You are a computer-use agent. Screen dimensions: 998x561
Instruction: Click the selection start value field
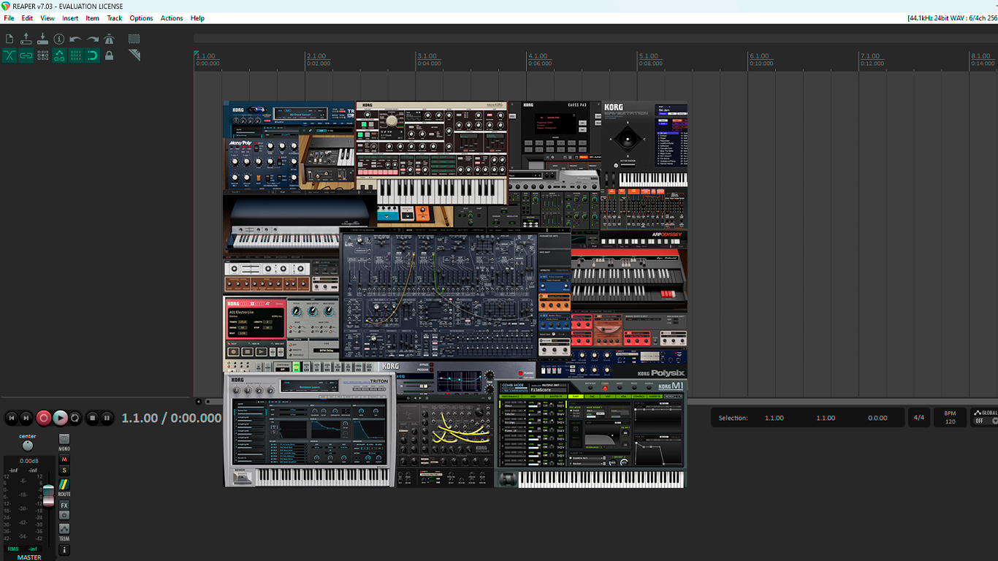point(774,419)
